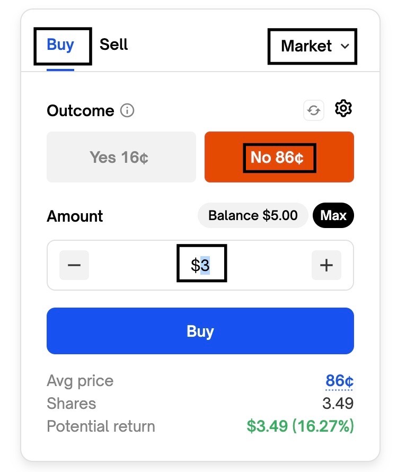Open the settings gear icon
The height and width of the screenshot is (472, 406).
[x=343, y=109]
